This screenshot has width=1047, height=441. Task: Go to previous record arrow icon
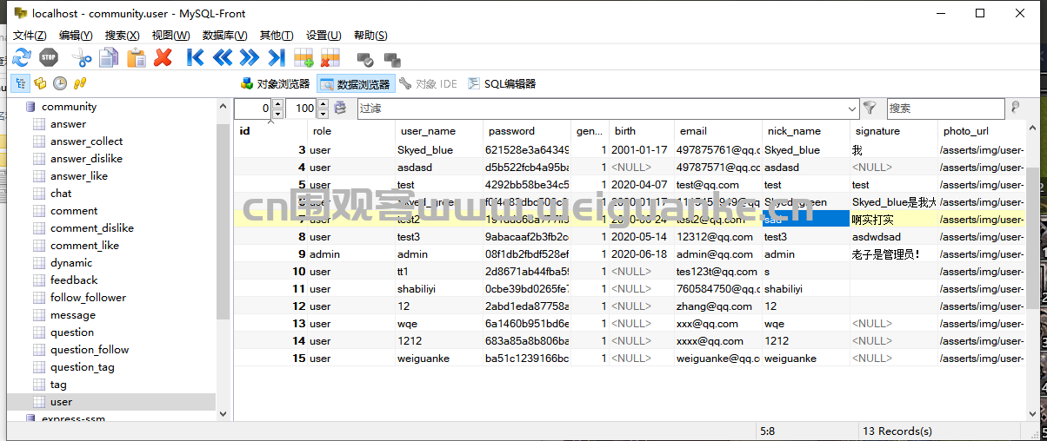tap(223, 58)
